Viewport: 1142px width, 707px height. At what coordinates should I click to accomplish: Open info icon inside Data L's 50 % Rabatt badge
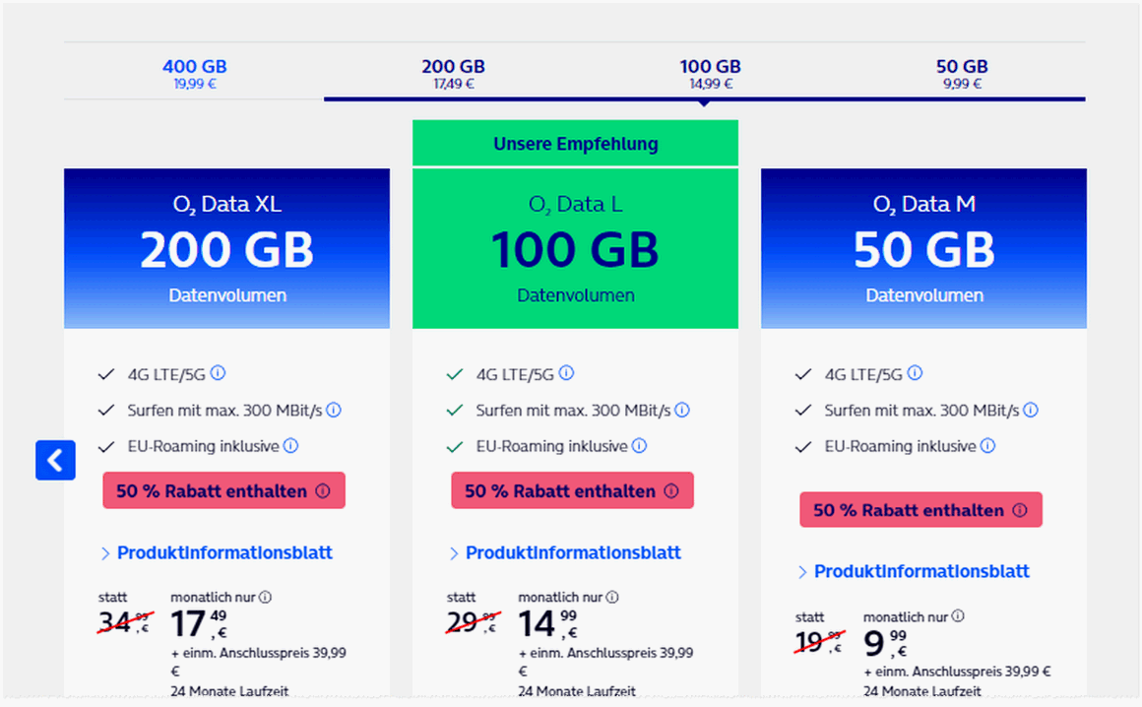pyautogui.click(x=673, y=489)
